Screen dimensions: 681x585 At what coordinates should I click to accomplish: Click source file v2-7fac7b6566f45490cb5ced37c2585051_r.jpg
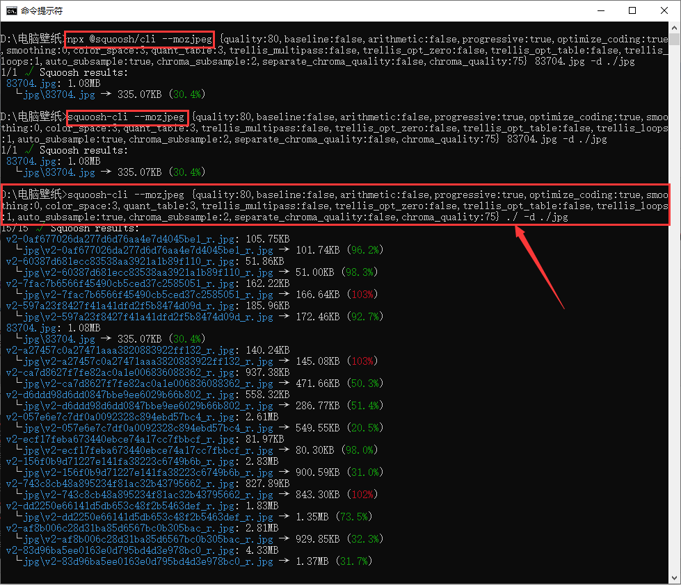(120, 283)
